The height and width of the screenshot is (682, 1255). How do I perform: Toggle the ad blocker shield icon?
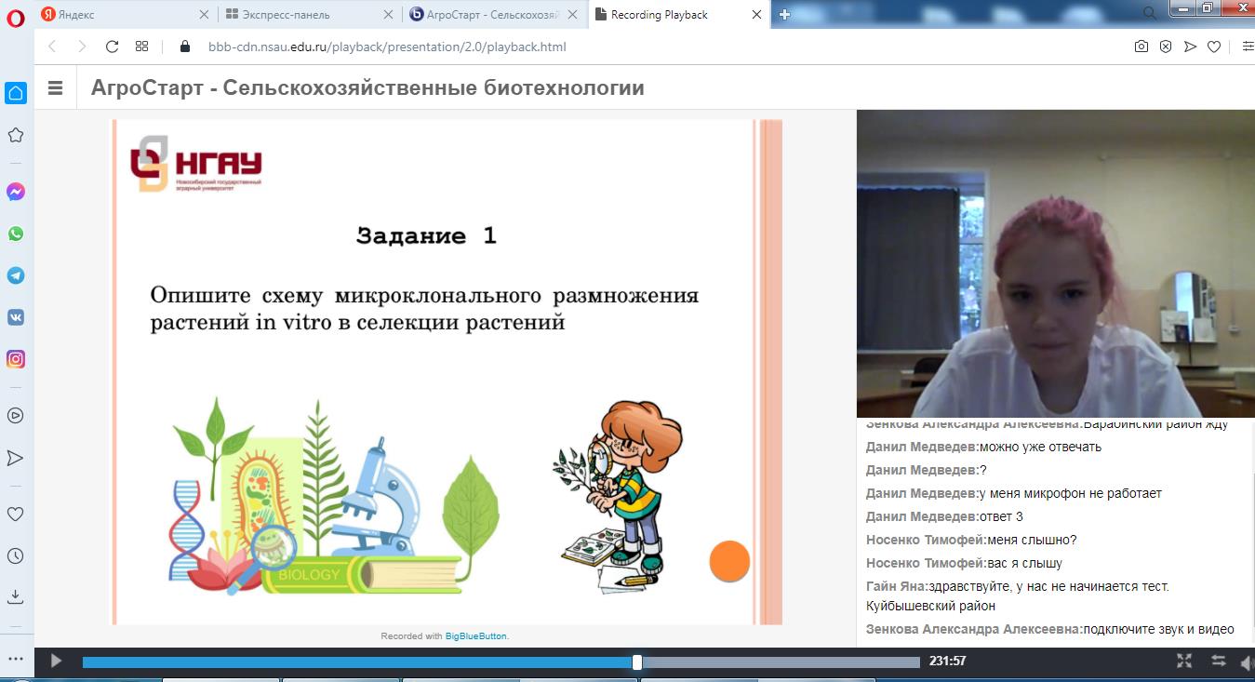pos(1165,47)
